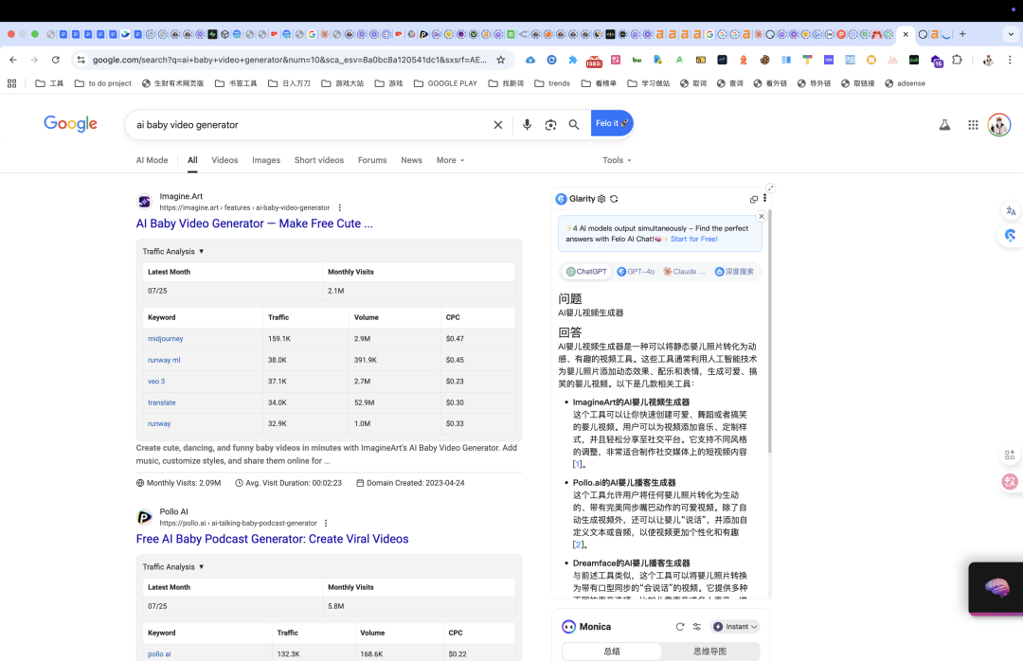Switch to Monica's 总结 tab
Screen dimensions: 1023x661
click(611, 652)
